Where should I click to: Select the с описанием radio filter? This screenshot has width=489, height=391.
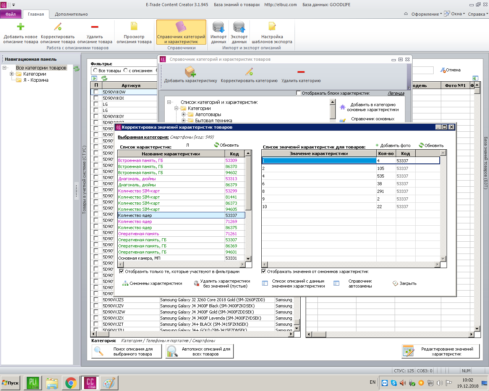click(126, 71)
